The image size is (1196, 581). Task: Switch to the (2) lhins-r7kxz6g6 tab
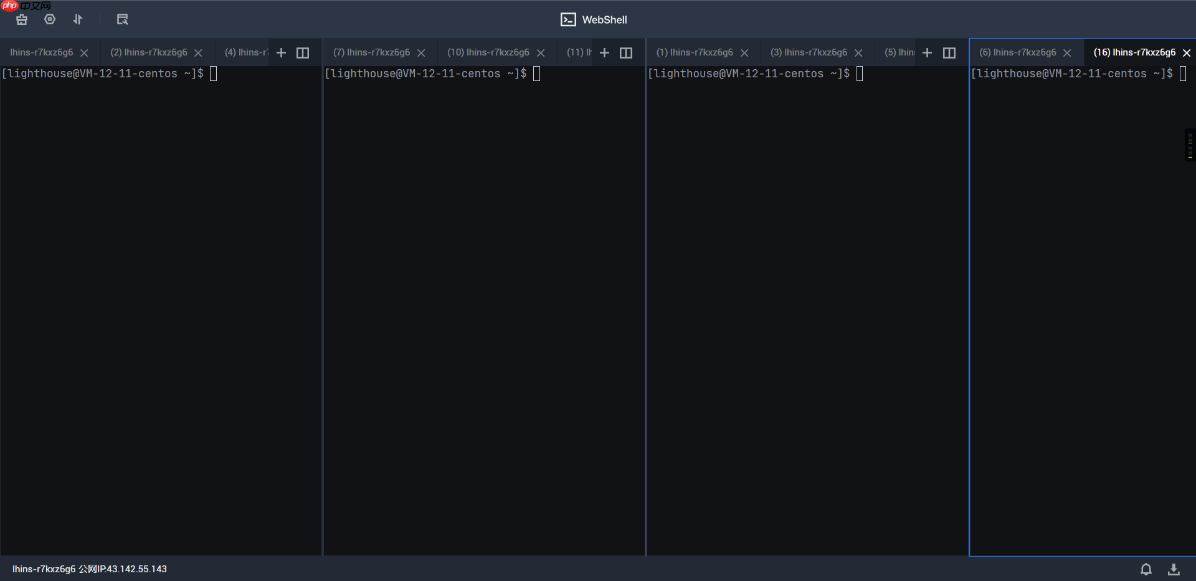tap(148, 52)
